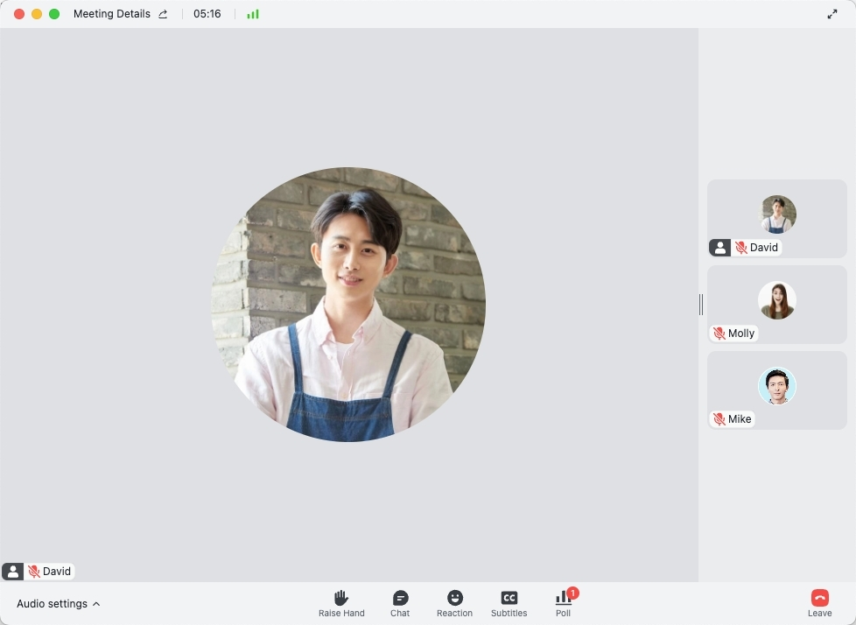This screenshot has width=856, height=625.
Task: Click David's large circular avatar in main view
Action: [x=348, y=305]
